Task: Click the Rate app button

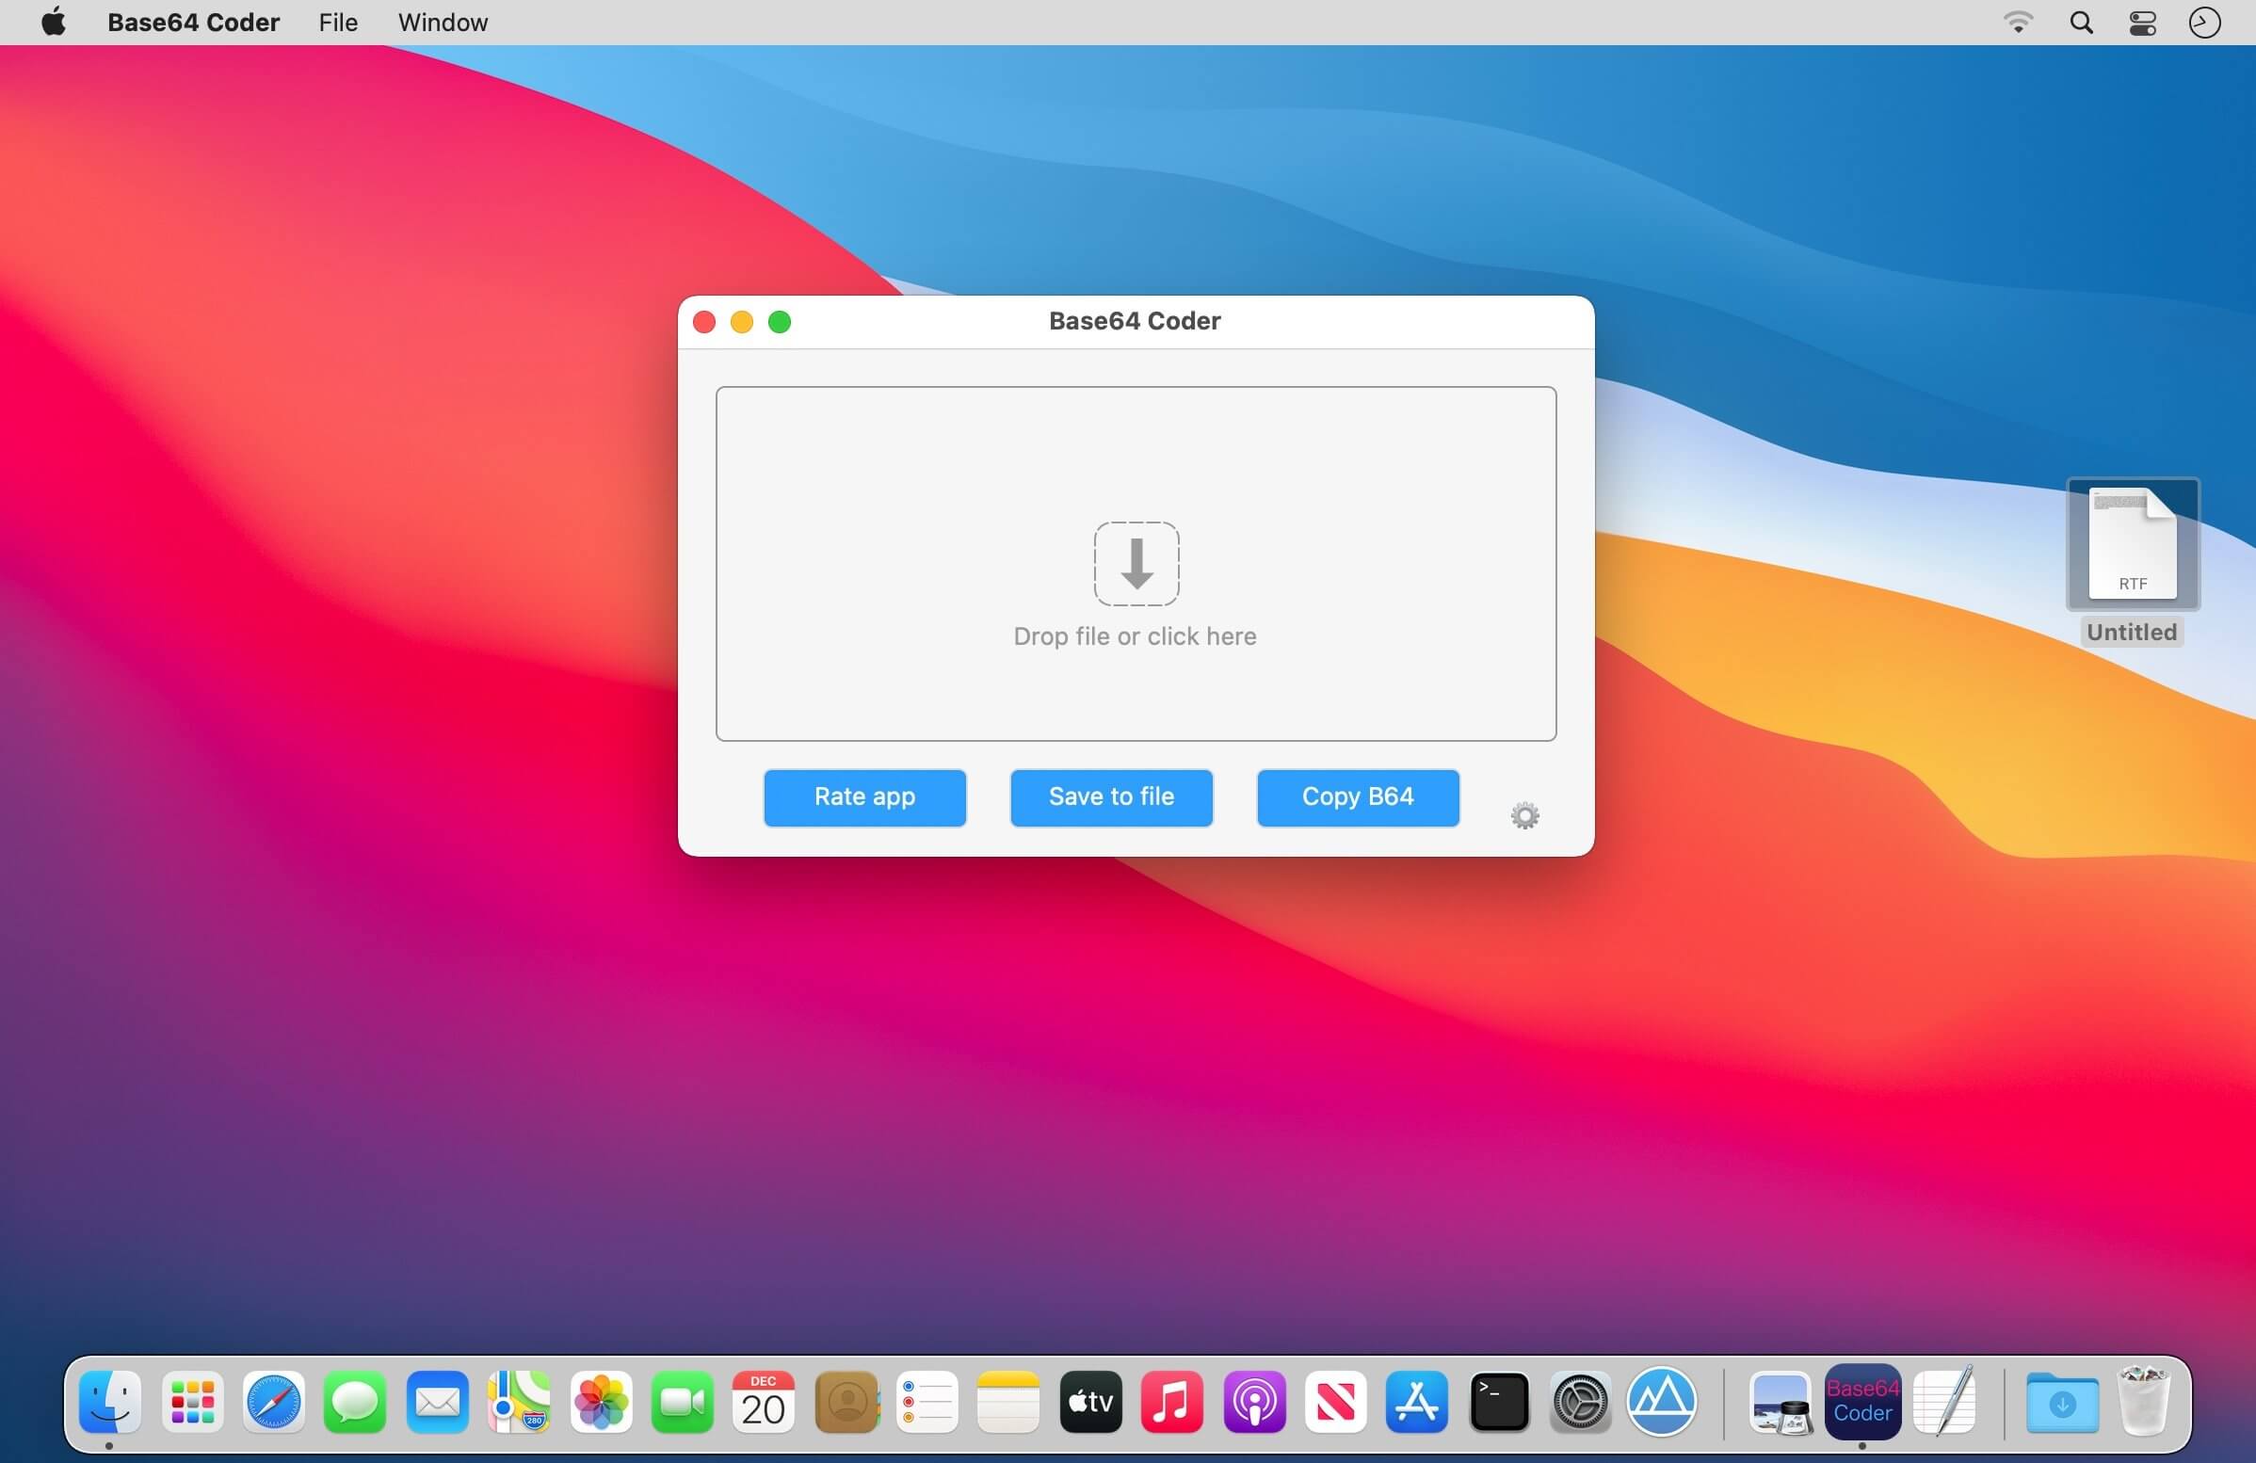Action: tap(864, 796)
